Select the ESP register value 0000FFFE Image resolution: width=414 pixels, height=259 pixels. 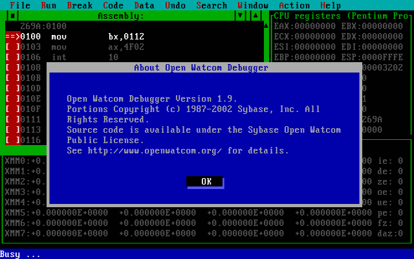click(382, 57)
